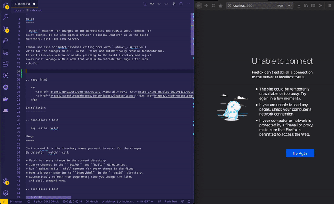Open the Run and Debug view
The image size is (334, 204).
(x=6, y=40)
